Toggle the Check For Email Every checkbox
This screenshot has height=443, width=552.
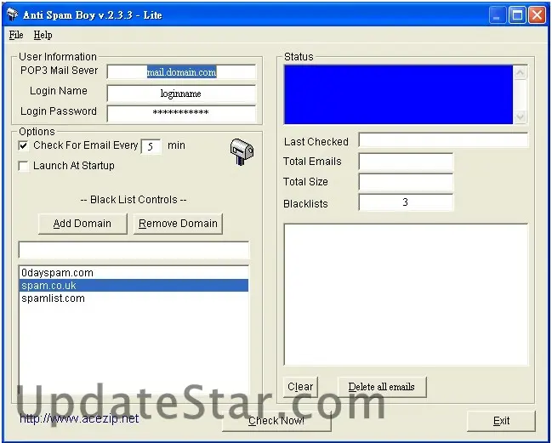coord(23,145)
